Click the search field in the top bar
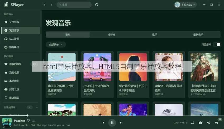The height and width of the screenshot is (129, 224). 74,5
